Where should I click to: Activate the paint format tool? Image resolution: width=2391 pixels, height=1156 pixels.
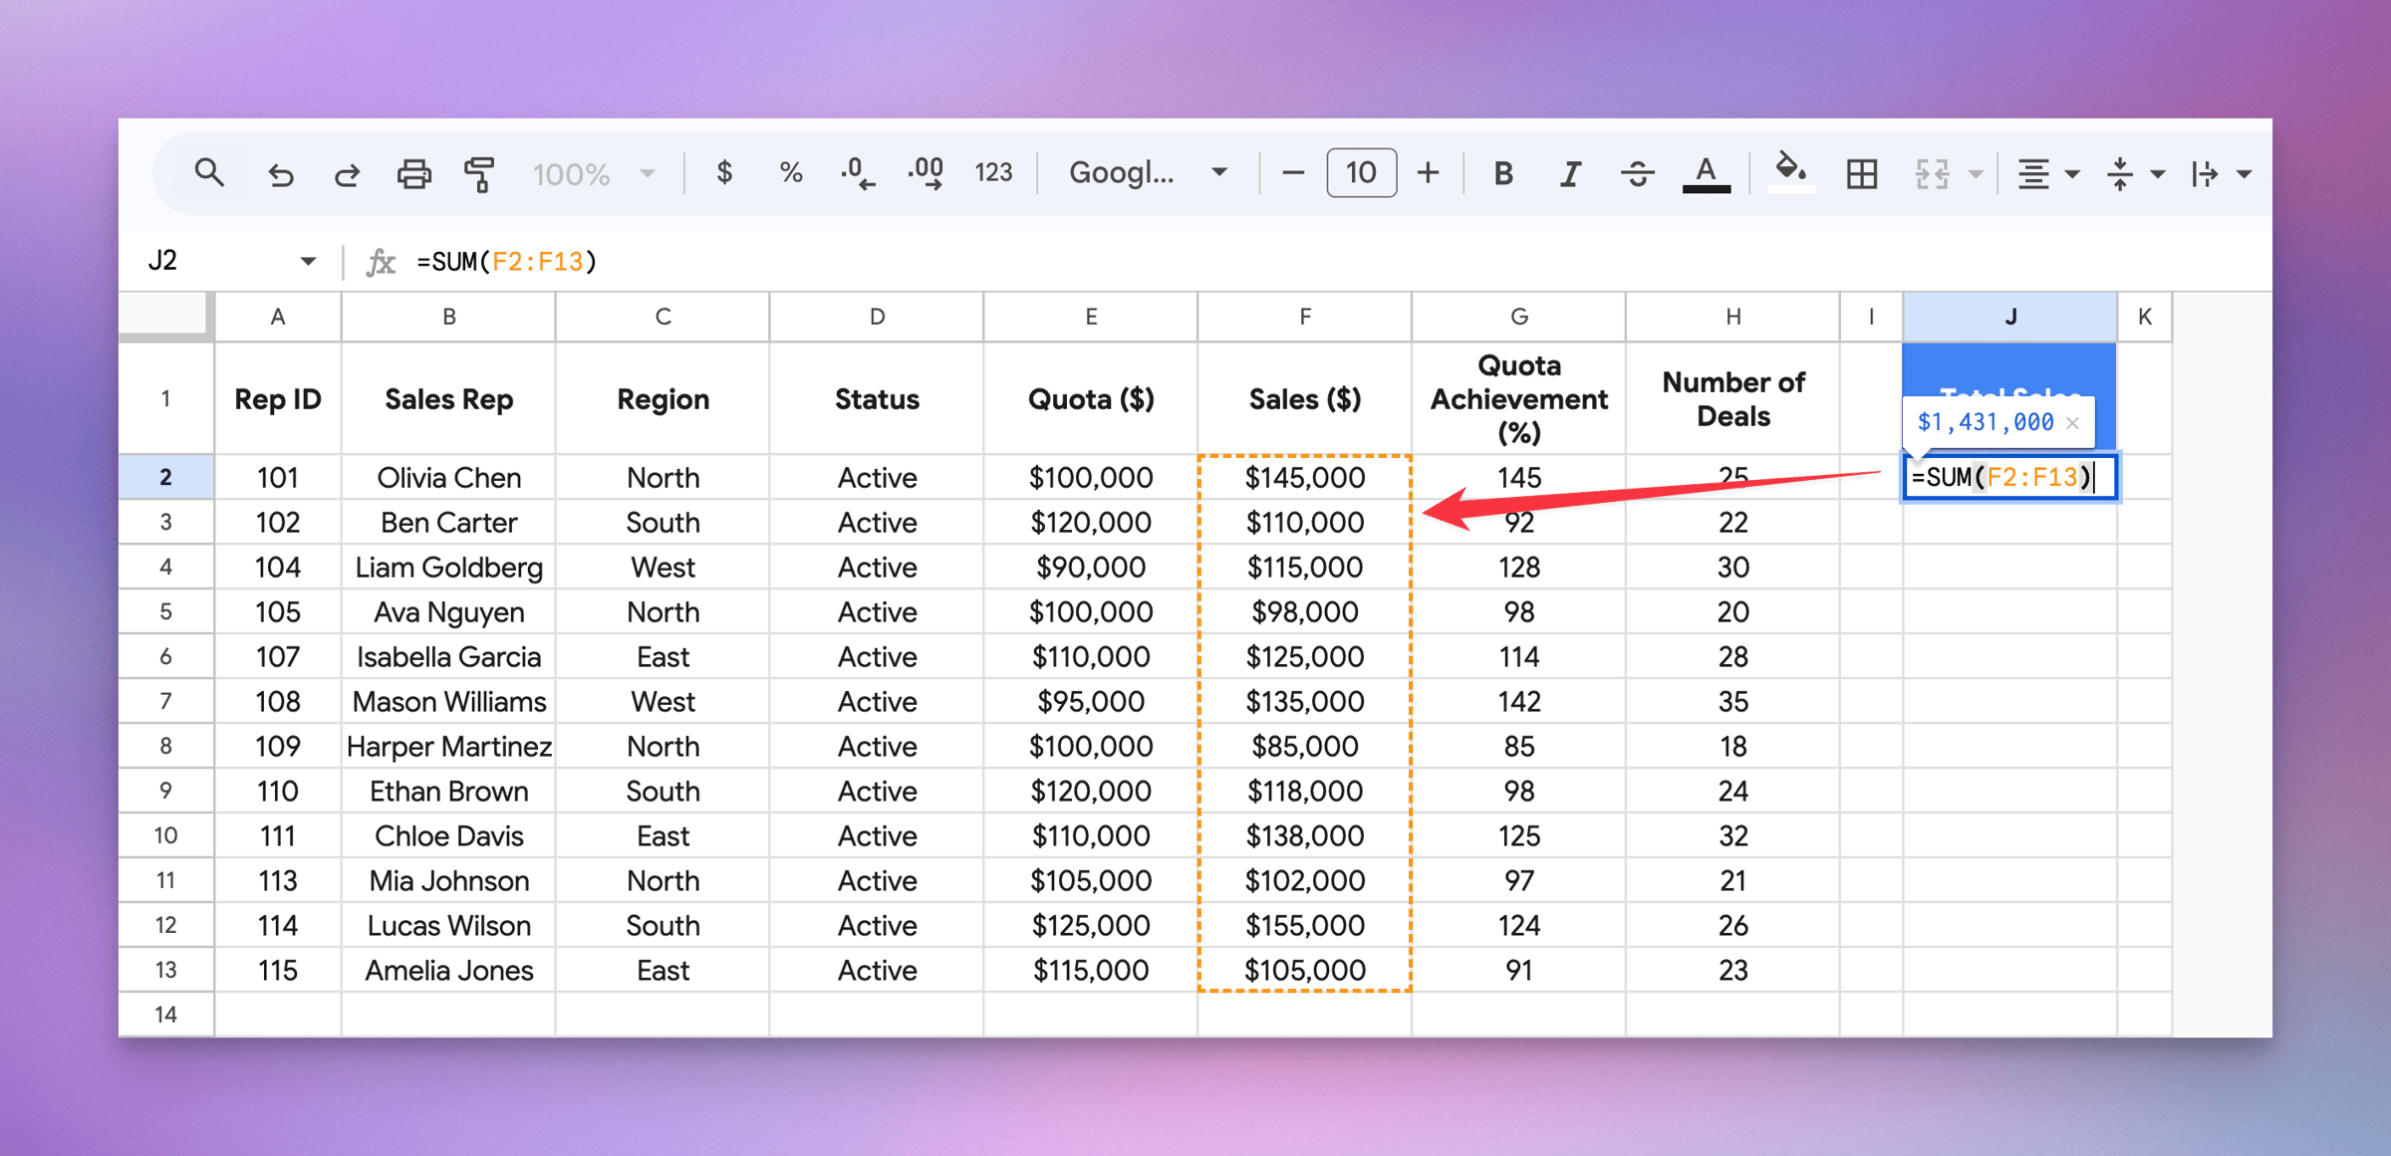[479, 174]
